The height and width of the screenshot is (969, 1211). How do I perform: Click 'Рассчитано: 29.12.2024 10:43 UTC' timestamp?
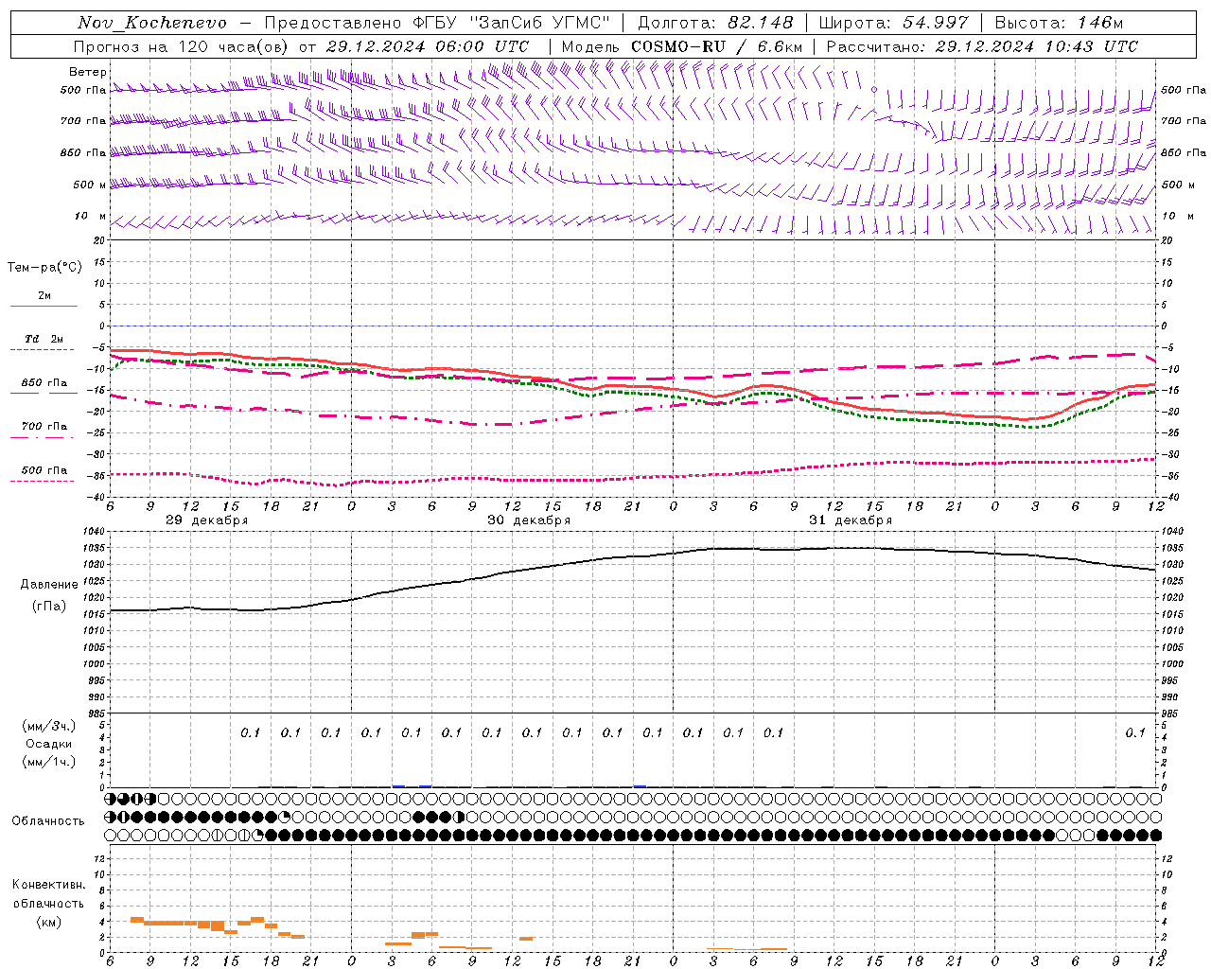tap(982, 46)
